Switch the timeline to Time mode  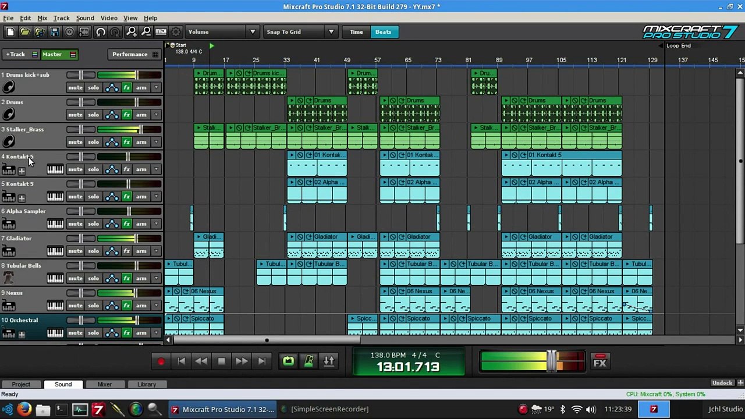click(x=356, y=32)
